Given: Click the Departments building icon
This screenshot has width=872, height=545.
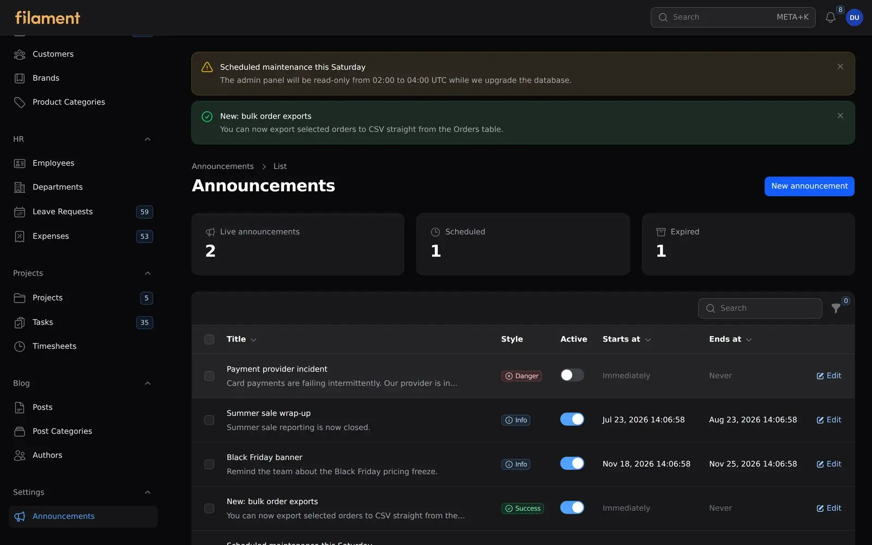Looking at the screenshot, I should [x=20, y=187].
